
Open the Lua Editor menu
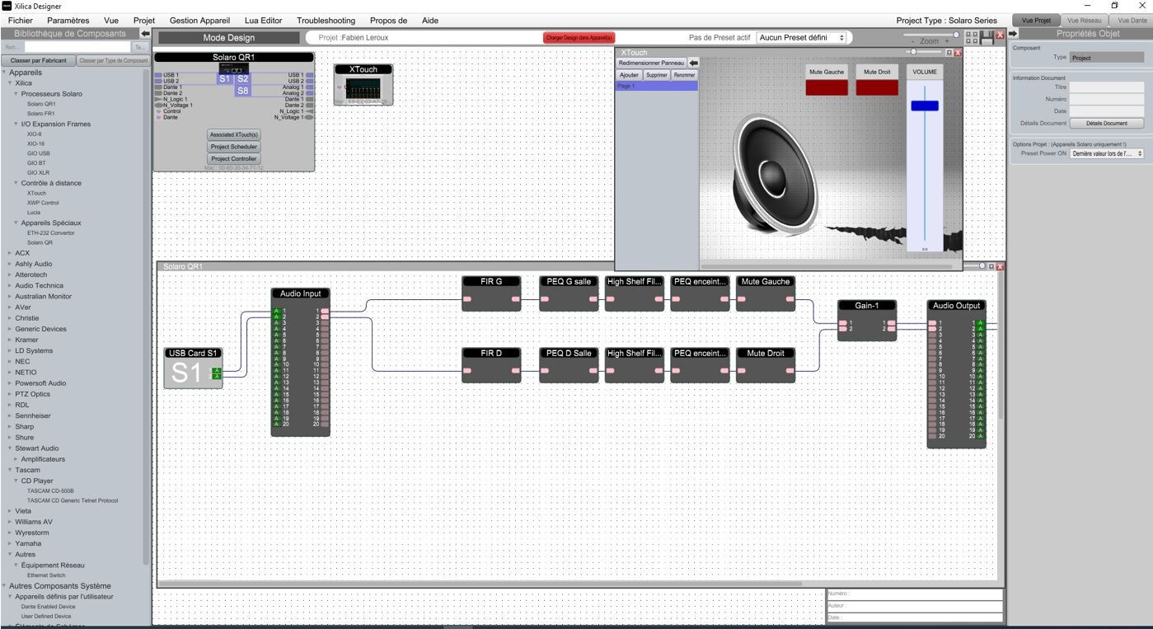(264, 21)
